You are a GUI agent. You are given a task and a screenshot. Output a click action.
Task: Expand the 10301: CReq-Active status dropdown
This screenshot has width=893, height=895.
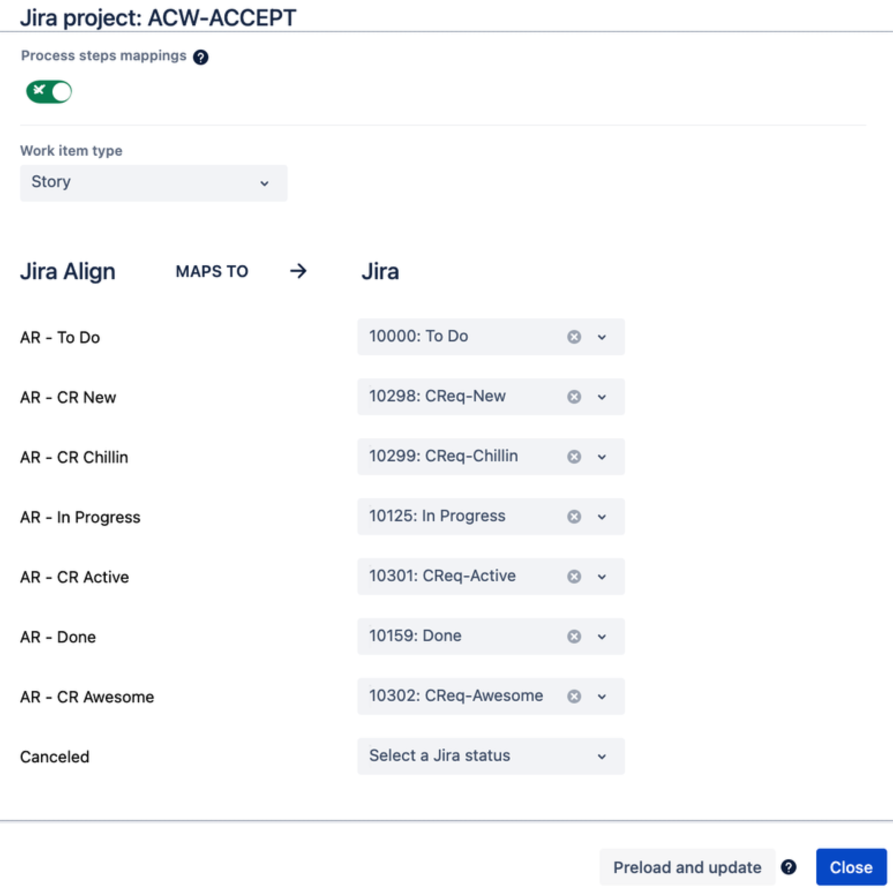click(602, 577)
